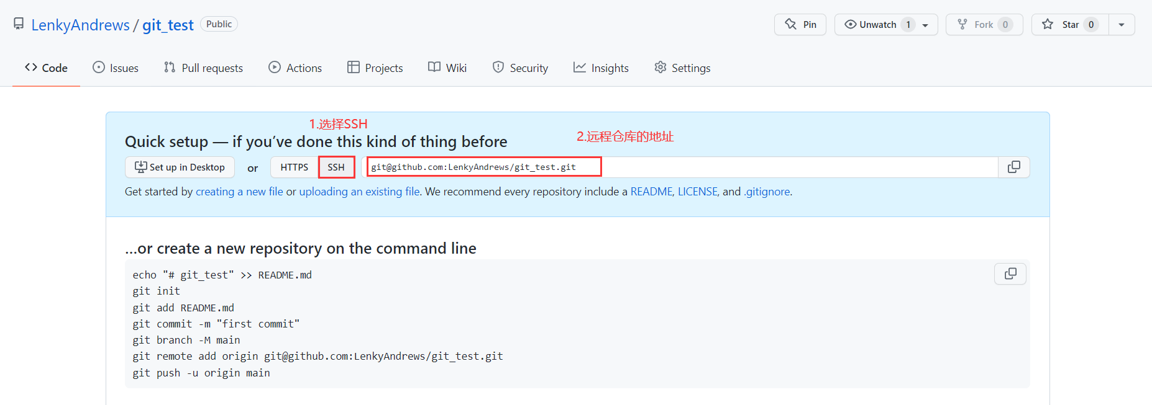The image size is (1152, 405).
Task: Click the README recommendation link
Action: (652, 192)
